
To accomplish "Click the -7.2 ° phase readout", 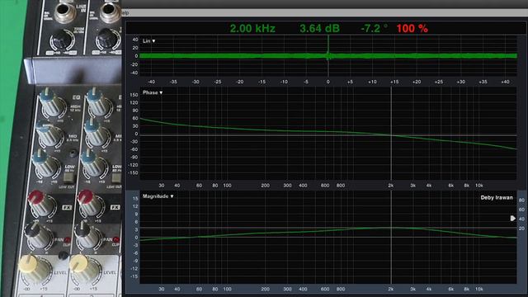I will (374, 28).
